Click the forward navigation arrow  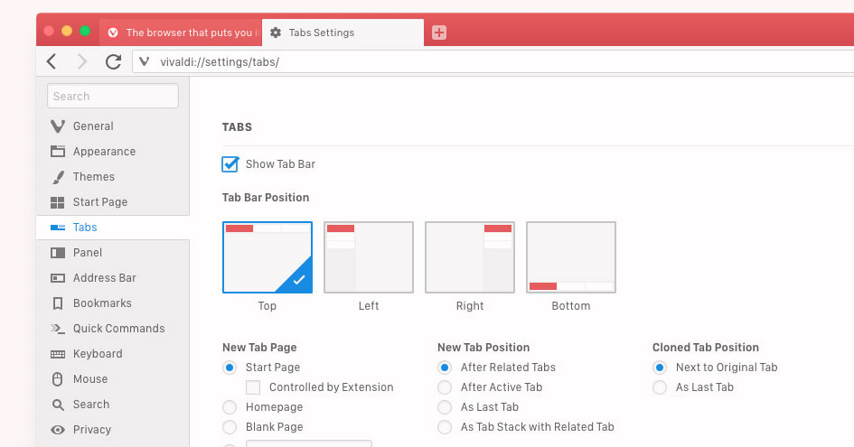click(82, 61)
